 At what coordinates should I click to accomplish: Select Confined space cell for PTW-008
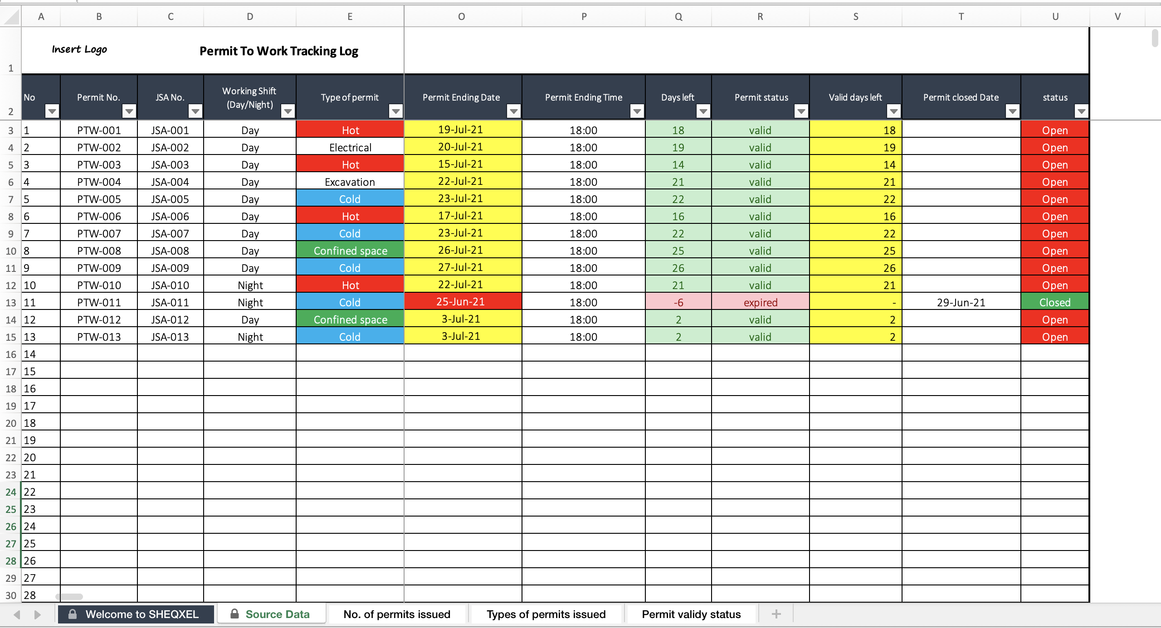click(350, 251)
